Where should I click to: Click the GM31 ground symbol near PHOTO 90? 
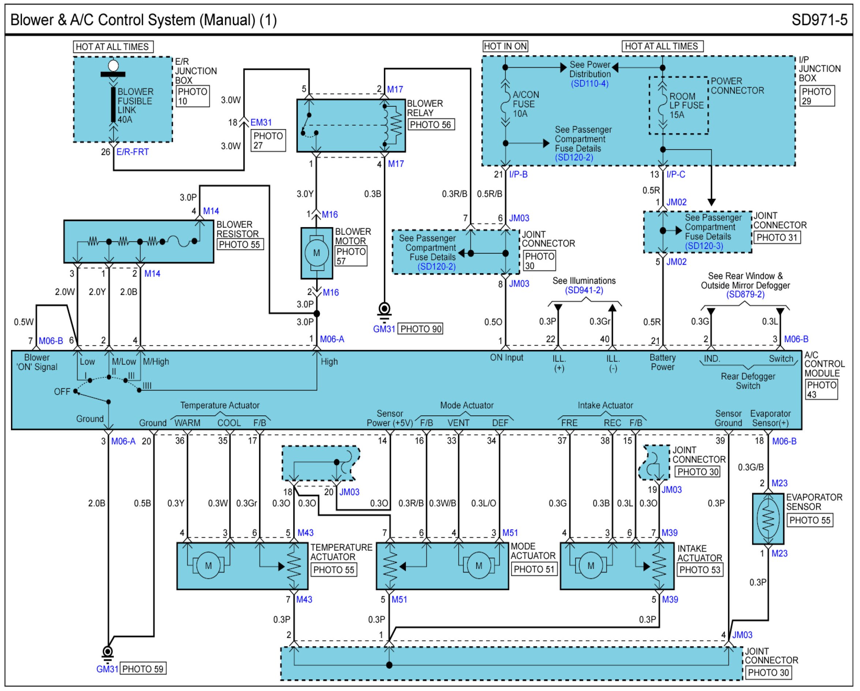pyautogui.click(x=385, y=310)
